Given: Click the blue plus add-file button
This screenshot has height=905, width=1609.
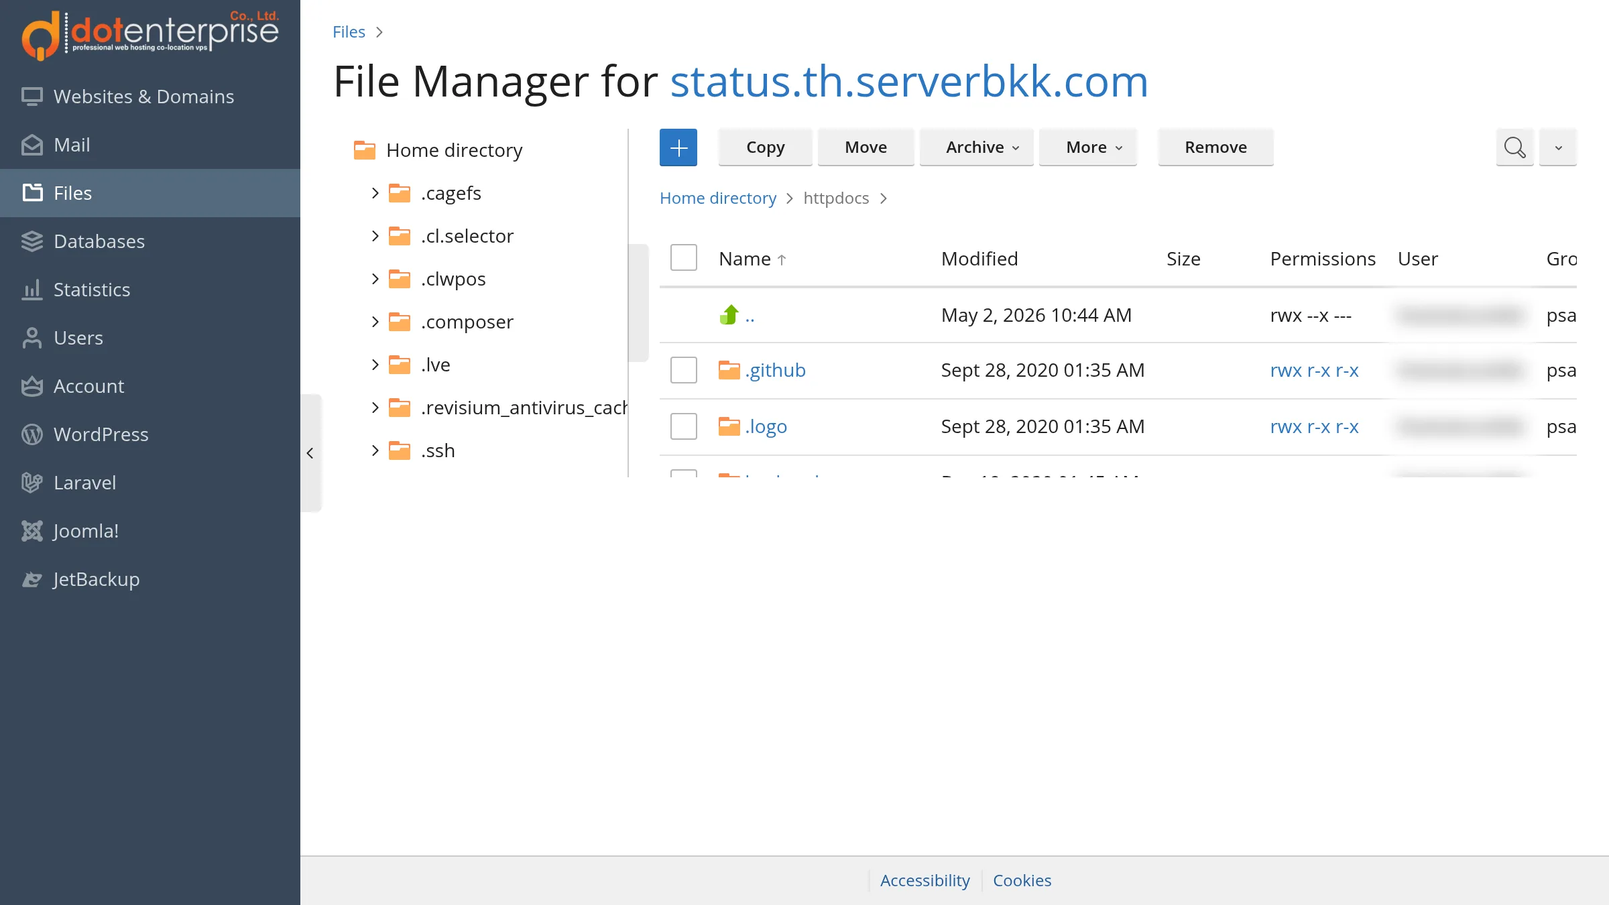Looking at the screenshot, I should (x=678, y=147).
